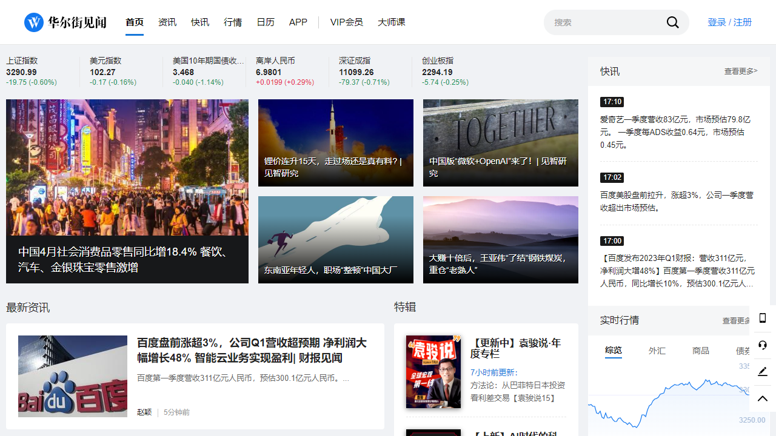Click the 袁骏说 special column thumbnail

pyautogui.click(x=433, y=372)
